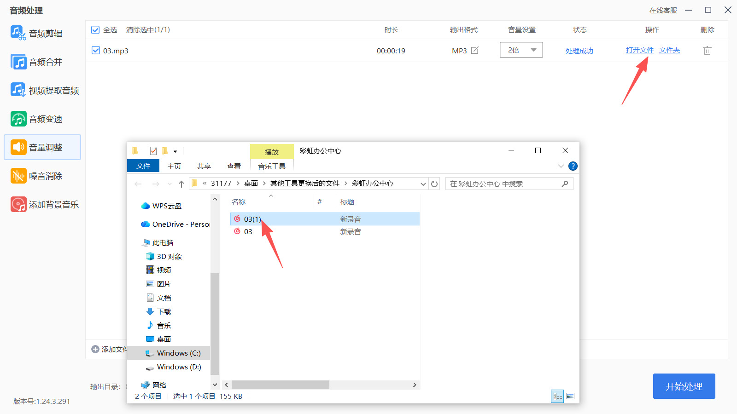Refresh the 彩虹办公中心 folder view
The height and width of the screenshot is (414, 737).
point(434,184)
